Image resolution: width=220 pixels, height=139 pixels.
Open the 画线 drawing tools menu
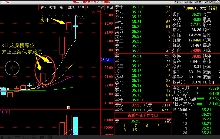pos(71,7)
